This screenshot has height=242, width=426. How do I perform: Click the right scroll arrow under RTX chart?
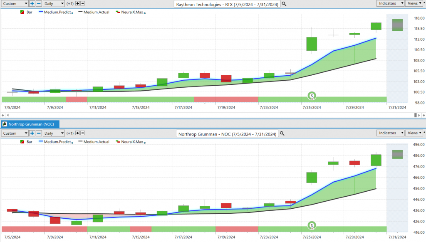(x=419, y=115)
